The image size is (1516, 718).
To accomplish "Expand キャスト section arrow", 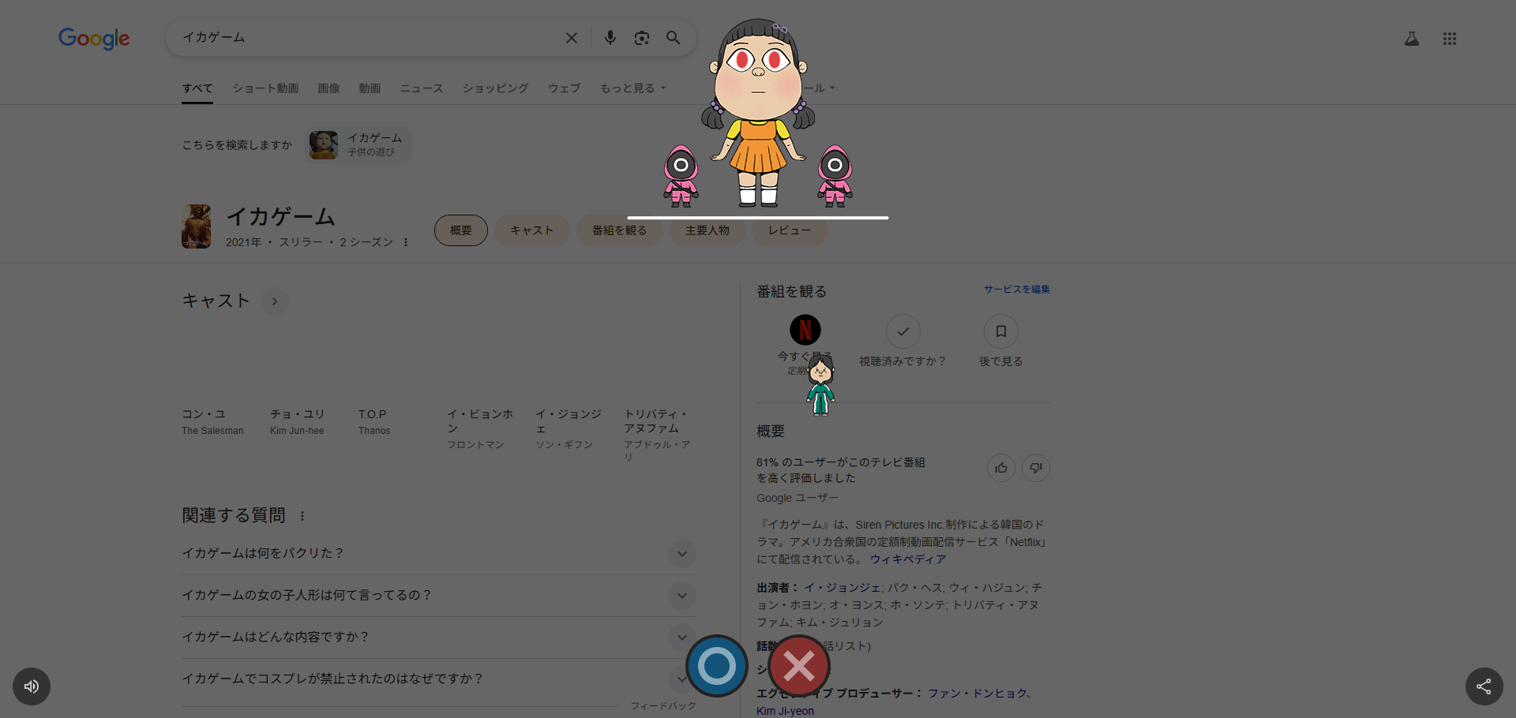I will (x=275, y=301).
